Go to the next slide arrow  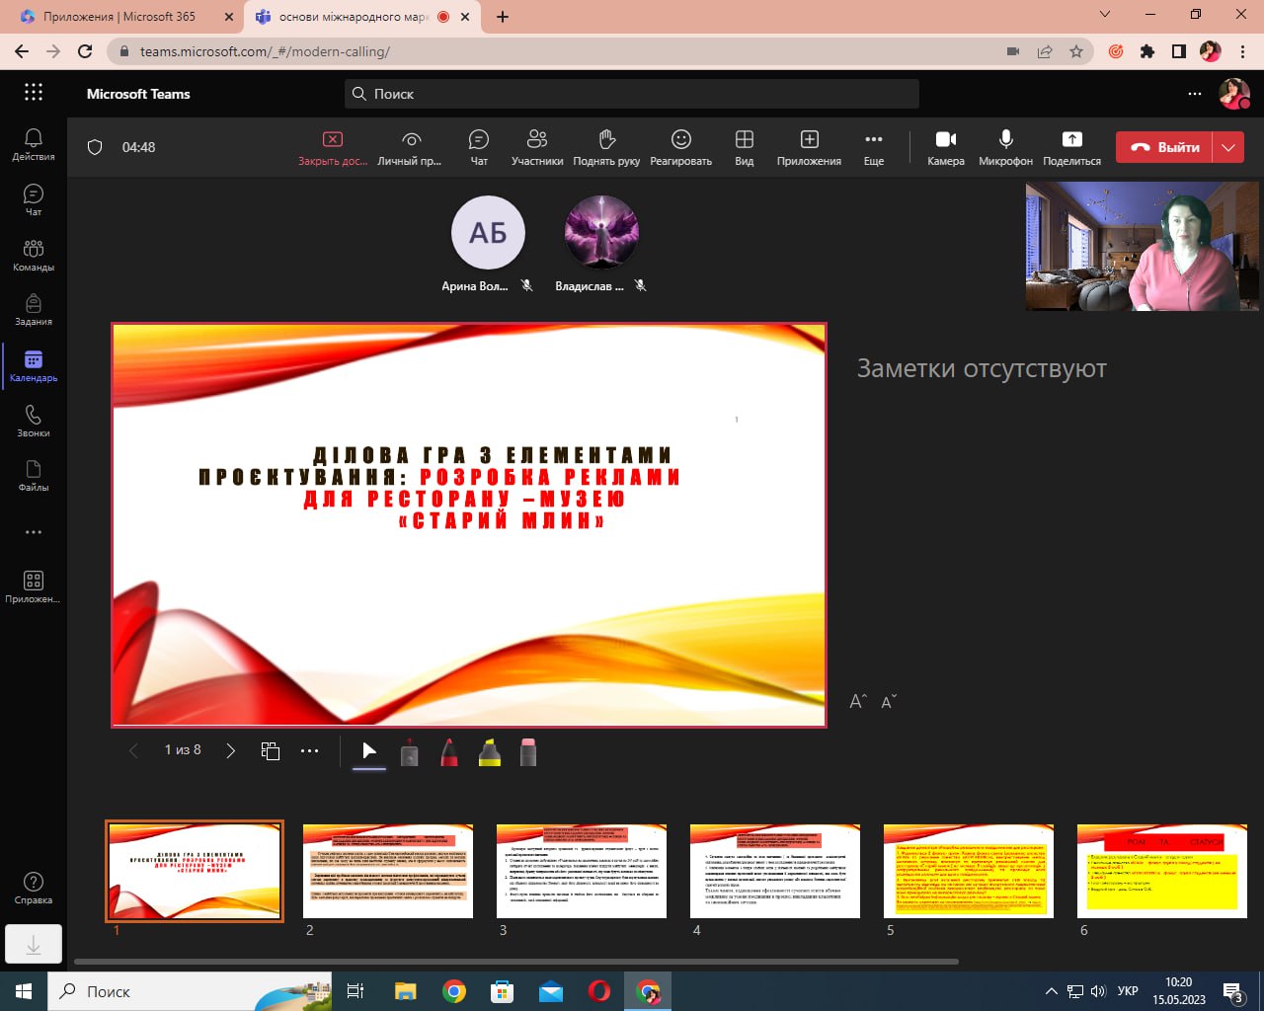pyautogui.click(x=230, y=751)
